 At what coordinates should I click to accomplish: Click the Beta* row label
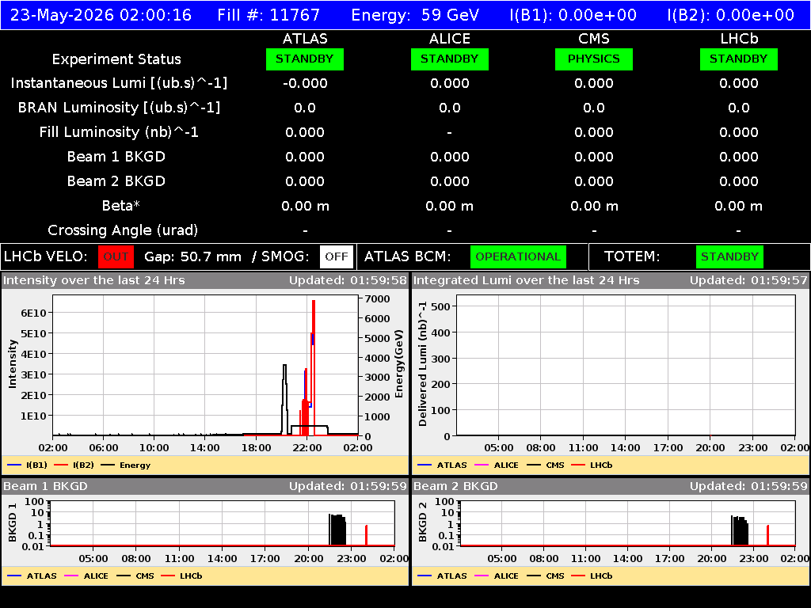(x=121, y=206)
